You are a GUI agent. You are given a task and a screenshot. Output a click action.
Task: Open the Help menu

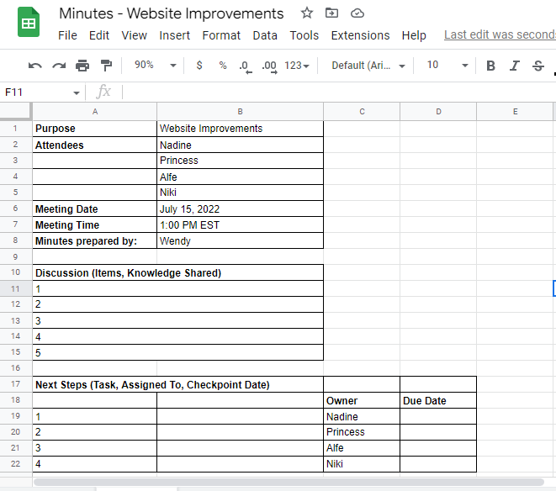coord(414,35)
